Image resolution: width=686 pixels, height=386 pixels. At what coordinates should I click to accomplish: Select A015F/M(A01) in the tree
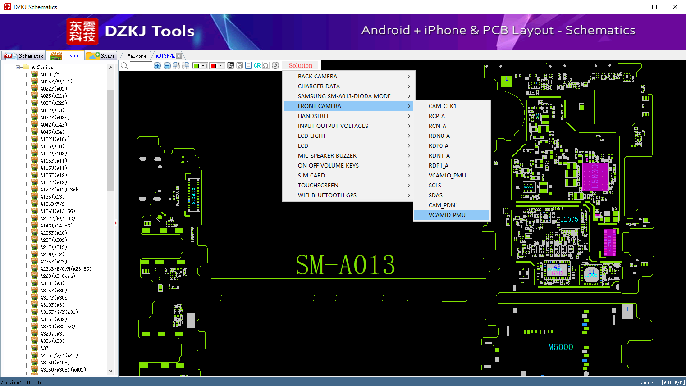pos(56,82)
